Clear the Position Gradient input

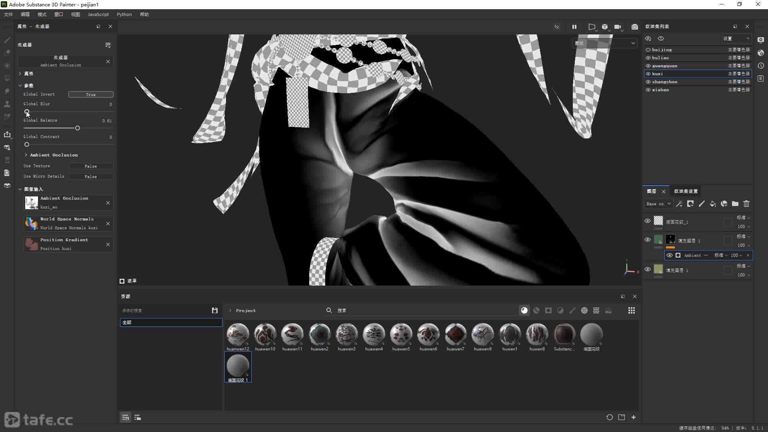[x=108, y=244]
